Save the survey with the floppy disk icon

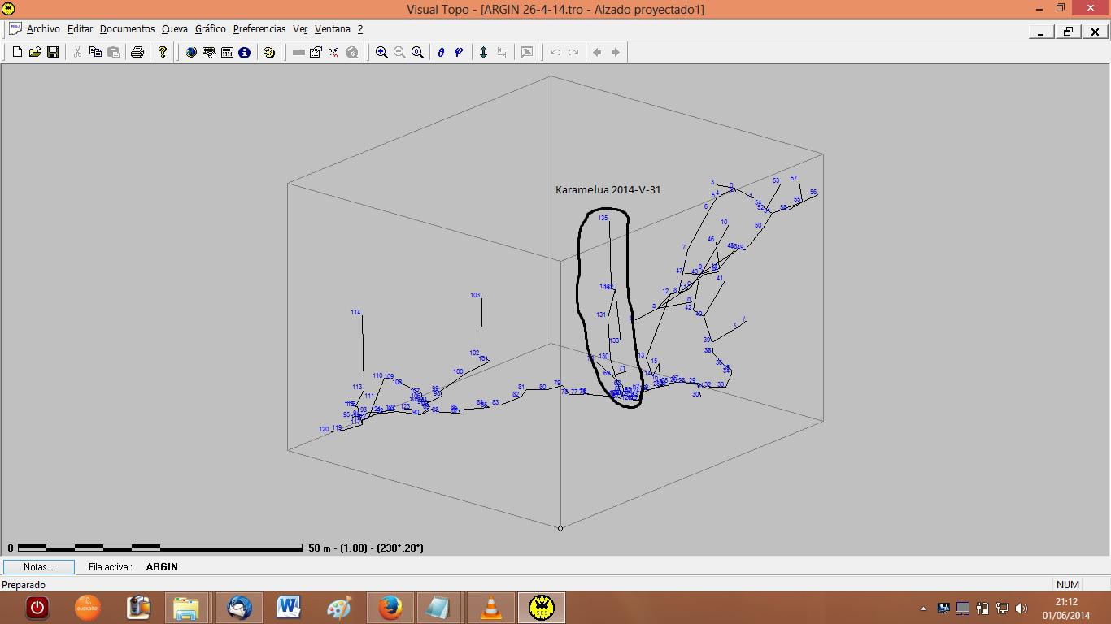[x=53, y=52]
